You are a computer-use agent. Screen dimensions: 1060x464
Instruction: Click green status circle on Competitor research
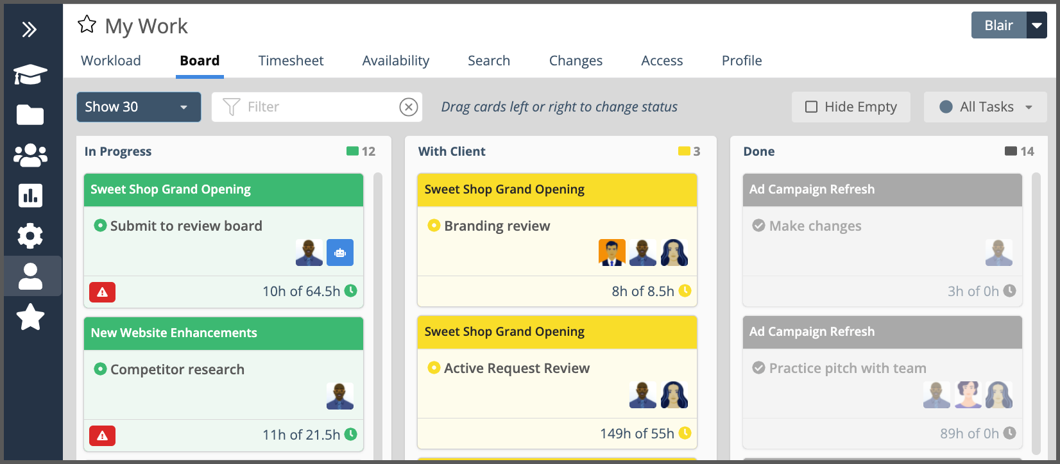(100, 369)
